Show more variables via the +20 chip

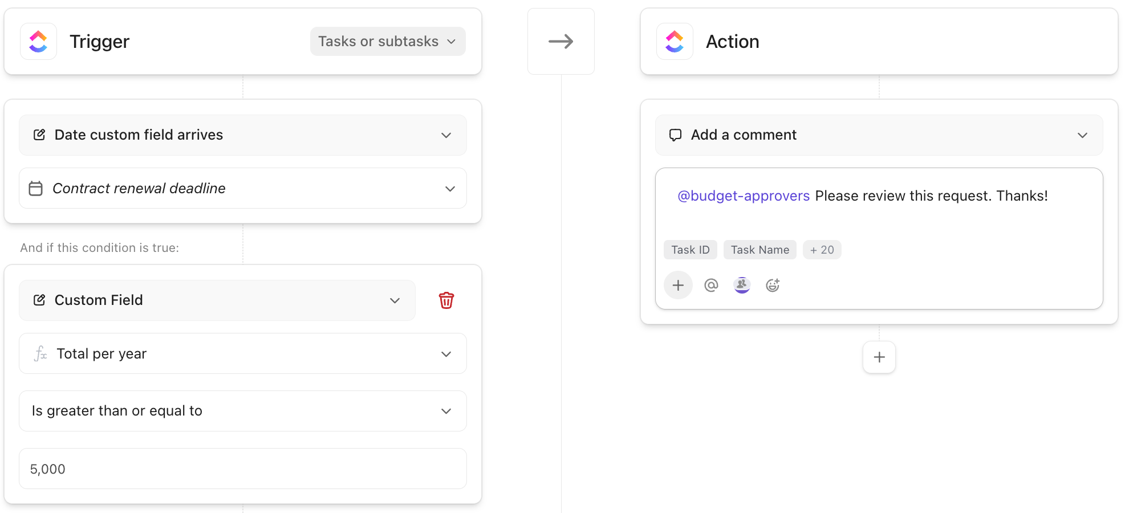pyautogui.click(x=822, y=249)
